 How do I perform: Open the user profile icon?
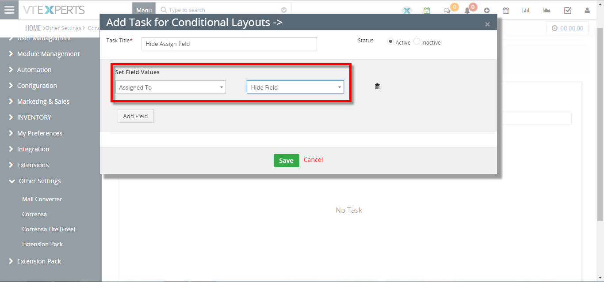click(x=587, y=11)
